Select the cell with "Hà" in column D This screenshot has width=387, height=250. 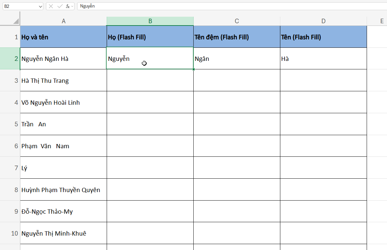click(x=323, y=59)
